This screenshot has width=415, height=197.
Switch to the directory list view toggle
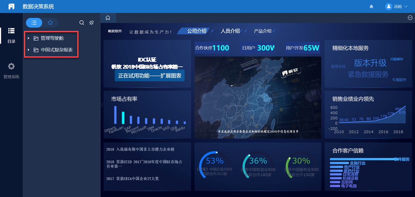pyautogui.click(x=34, y=23)
